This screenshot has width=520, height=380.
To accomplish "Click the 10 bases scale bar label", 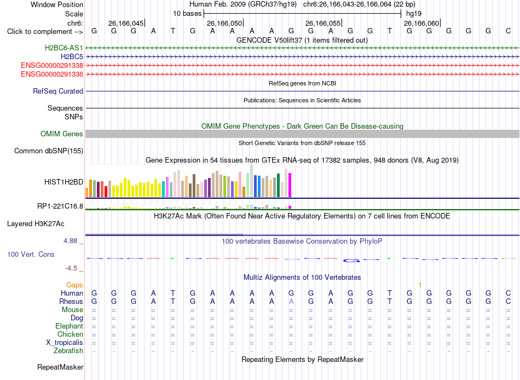I will [187, 14].
